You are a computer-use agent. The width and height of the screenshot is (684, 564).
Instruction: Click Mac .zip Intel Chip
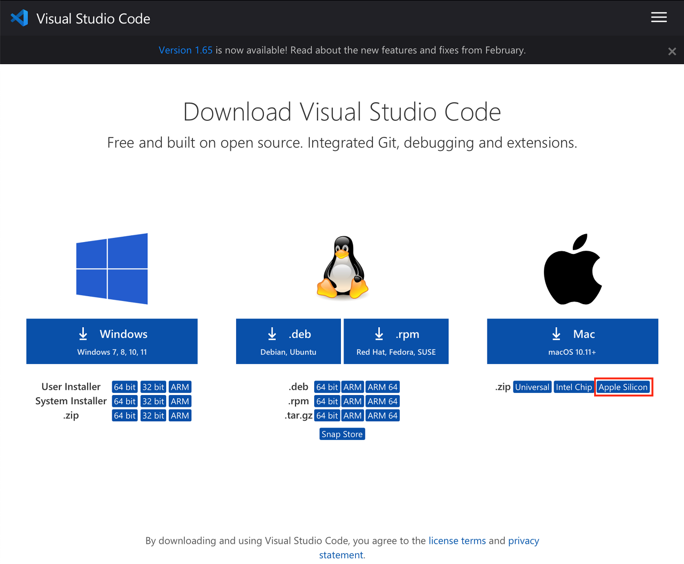pyautogui.click(x=574, y=387)
